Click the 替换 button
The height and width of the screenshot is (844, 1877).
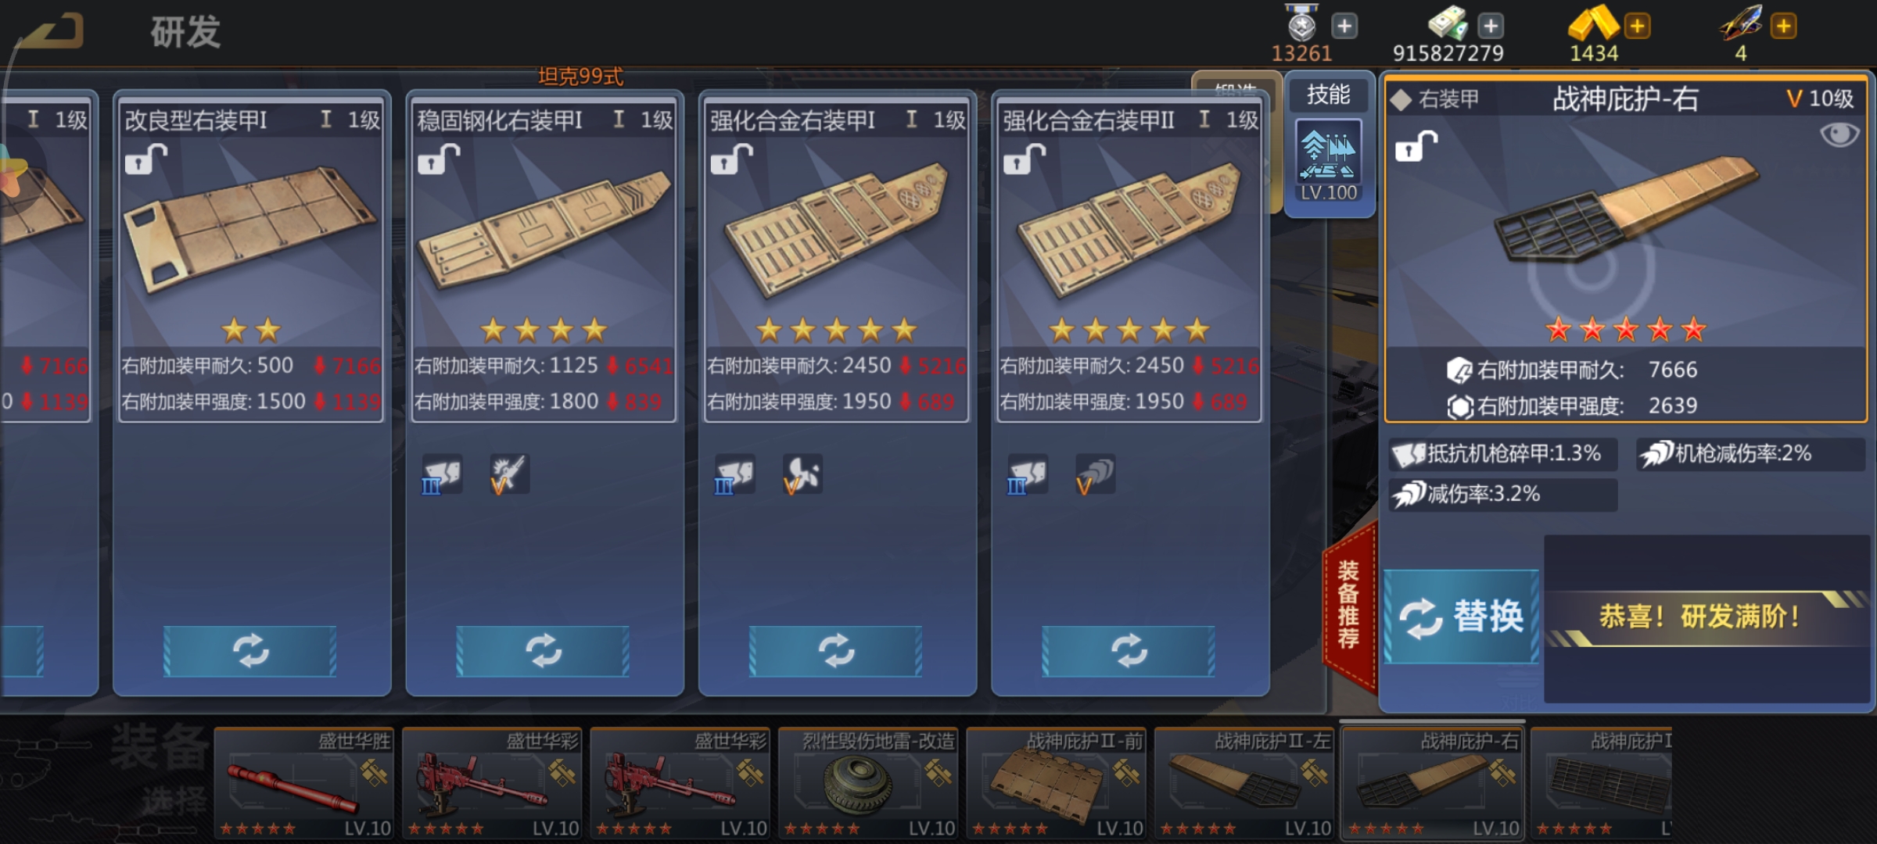pos(1461,617)
